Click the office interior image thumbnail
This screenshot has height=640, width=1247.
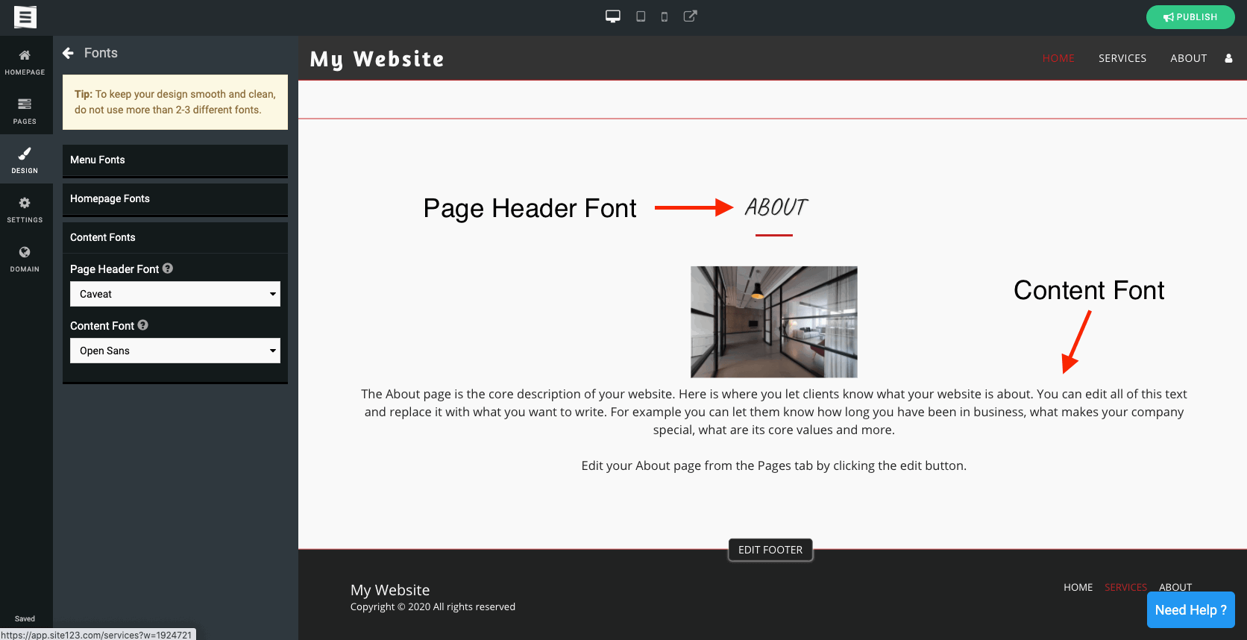pyautogui.click(x=774, y=321)
